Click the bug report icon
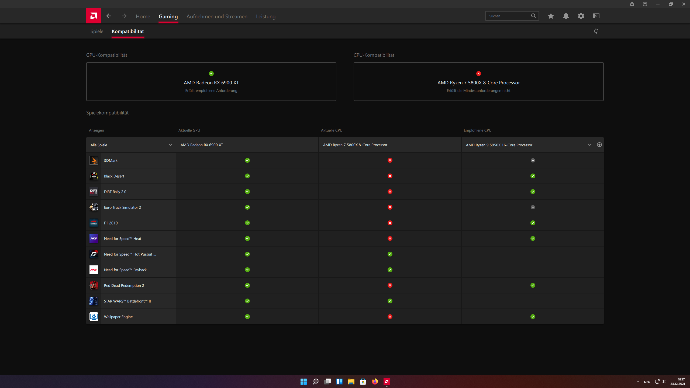This screenshot has width=690, height=388. [632, 4]
